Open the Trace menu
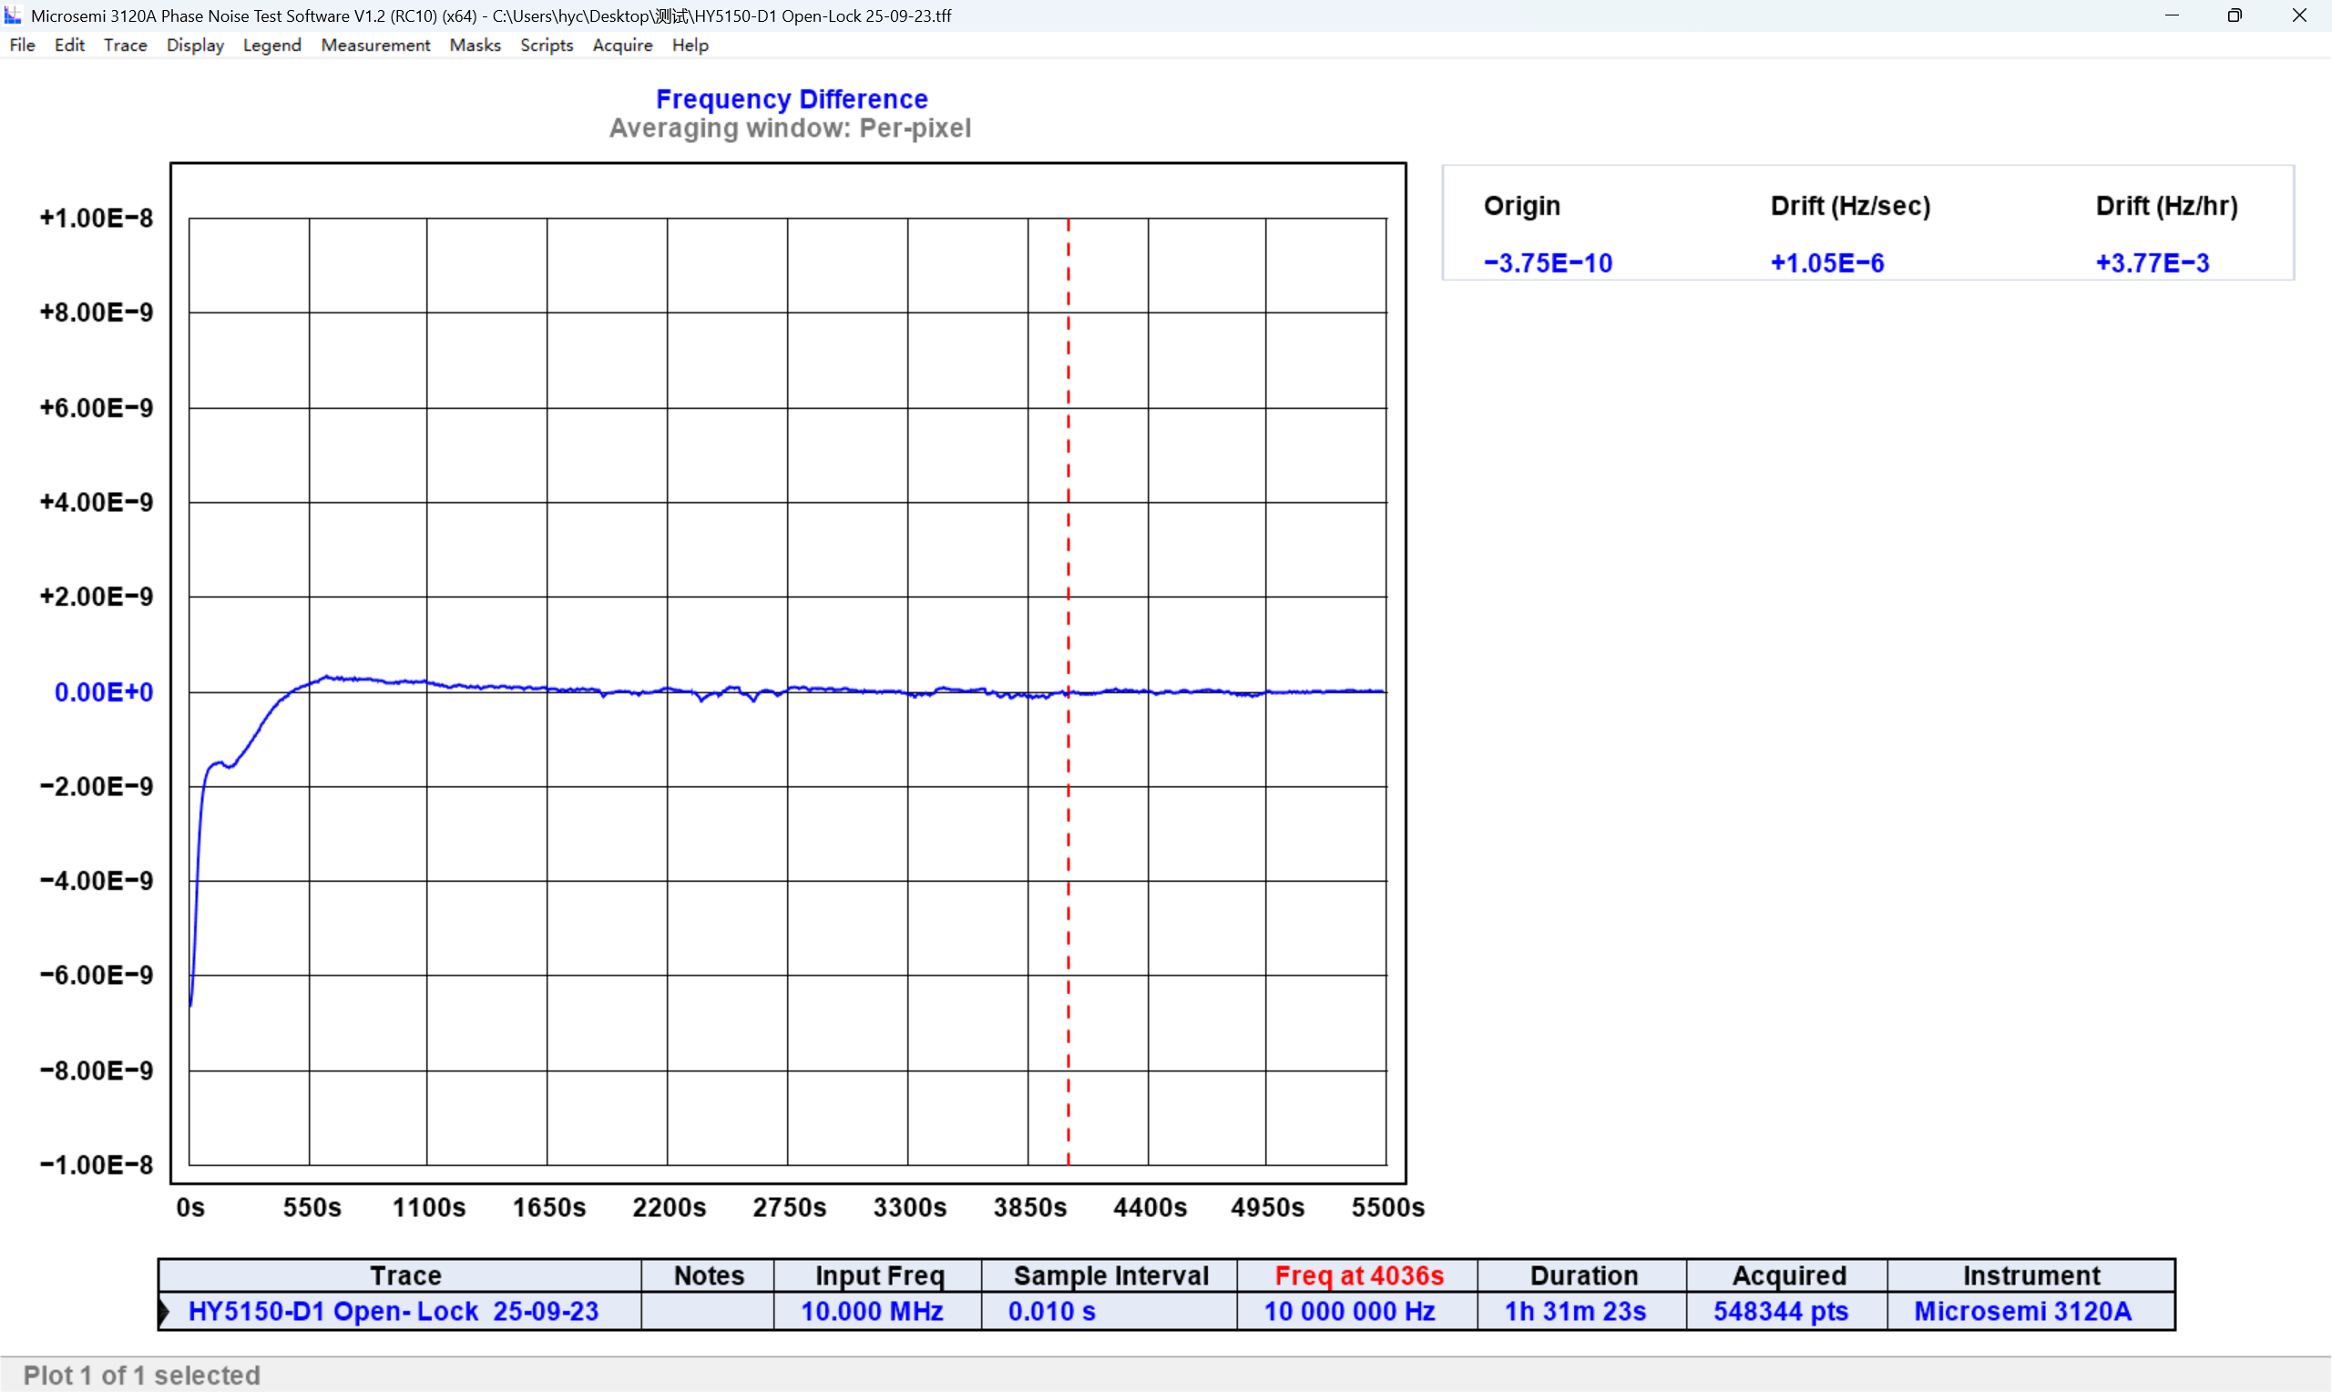The height and width of the screenshot is (1392, 2332). point(125,45)
